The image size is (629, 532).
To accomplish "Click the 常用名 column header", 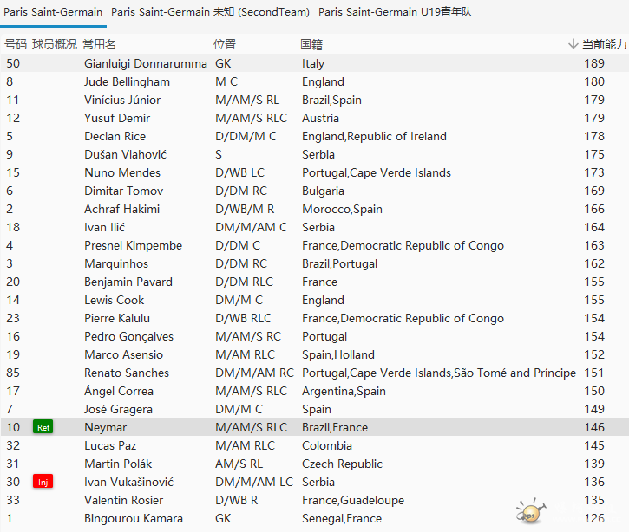I will (x=100, y=44).
